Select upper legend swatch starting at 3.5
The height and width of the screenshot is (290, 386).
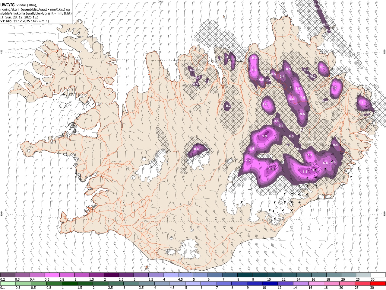pos(156,275)
